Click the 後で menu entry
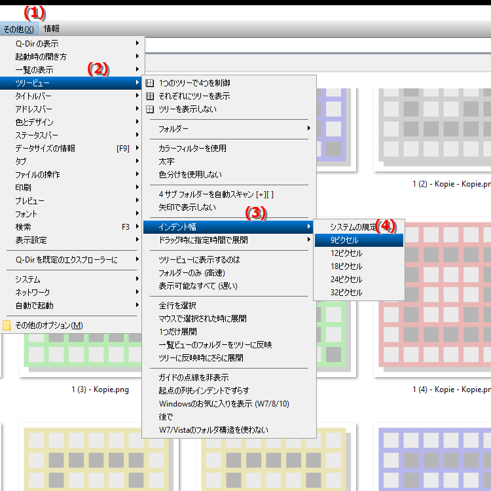Viewport: 491px width, 491px height. tap(229, 417)
